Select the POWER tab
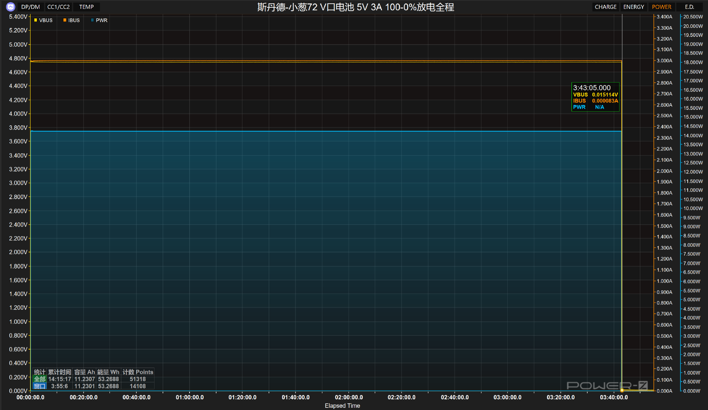 pos(662,7)
